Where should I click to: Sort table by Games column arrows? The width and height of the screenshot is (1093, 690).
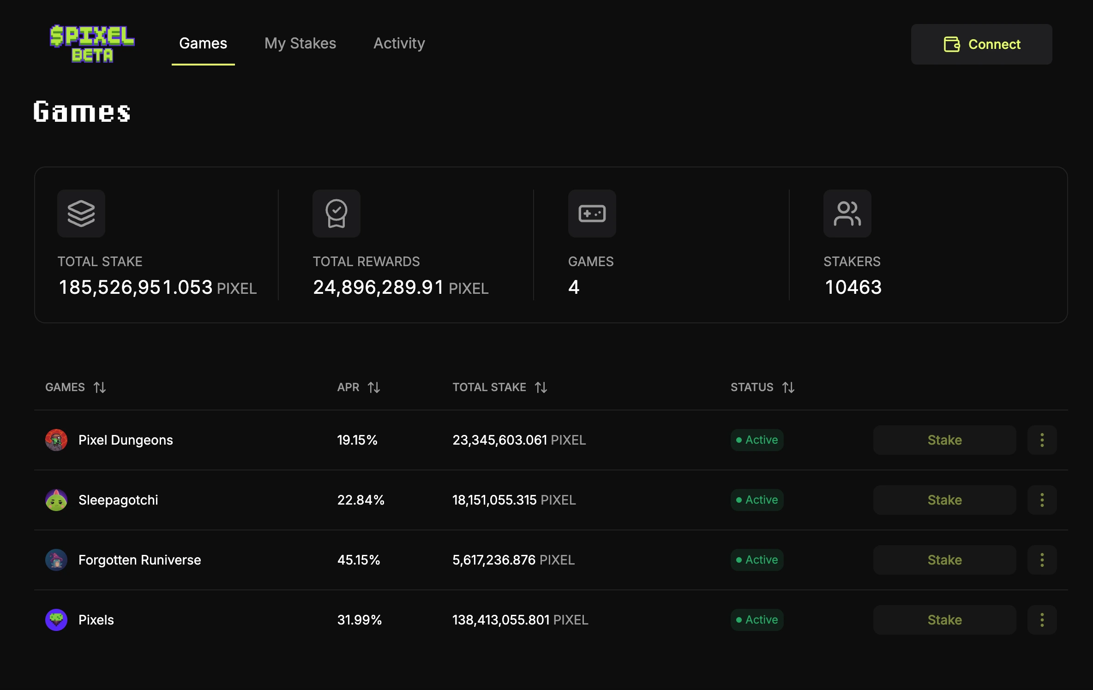coord(100,387)
